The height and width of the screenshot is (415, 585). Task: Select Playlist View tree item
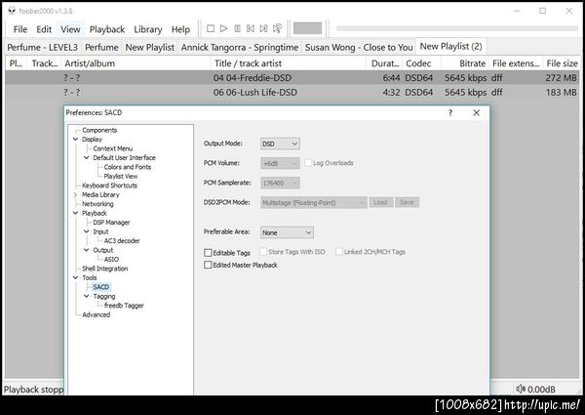click(121, 176)
